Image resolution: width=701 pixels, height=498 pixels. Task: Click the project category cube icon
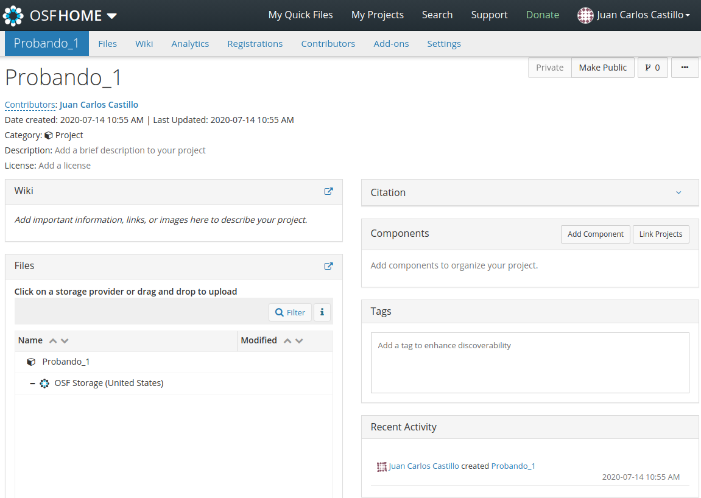48,135
